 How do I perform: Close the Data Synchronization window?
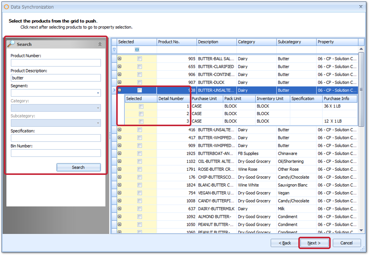point(361,6)
